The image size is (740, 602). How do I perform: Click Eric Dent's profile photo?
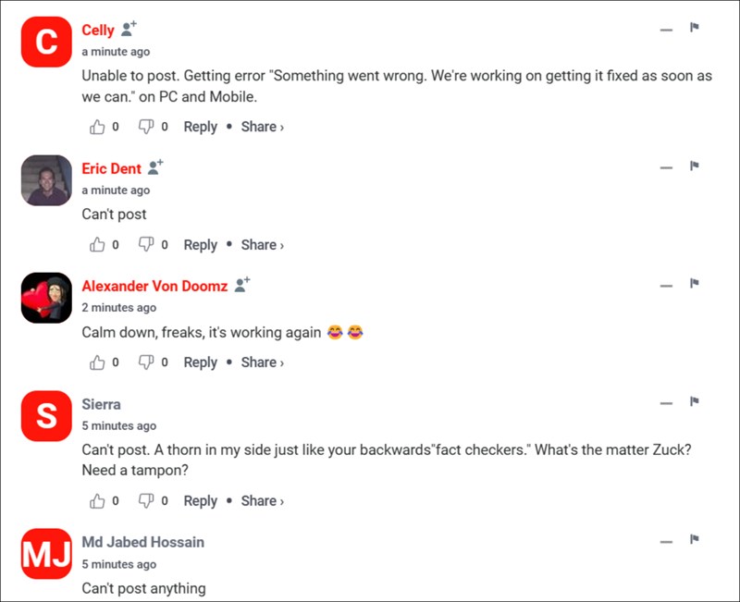[46, 180]
